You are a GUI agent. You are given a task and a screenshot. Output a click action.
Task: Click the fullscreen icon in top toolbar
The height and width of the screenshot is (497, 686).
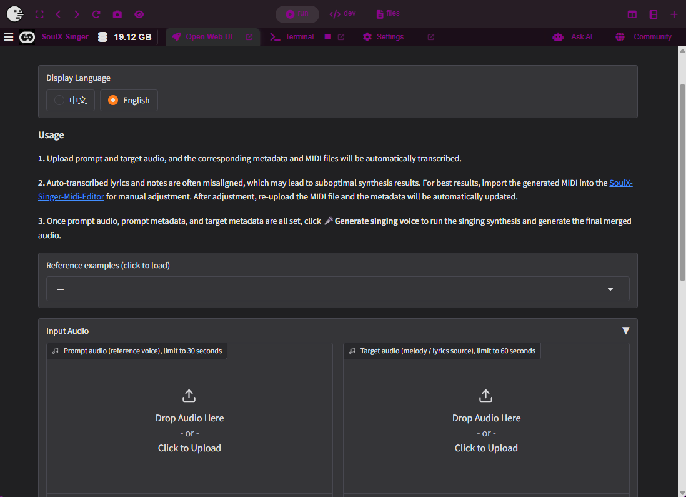pos(39,14)
